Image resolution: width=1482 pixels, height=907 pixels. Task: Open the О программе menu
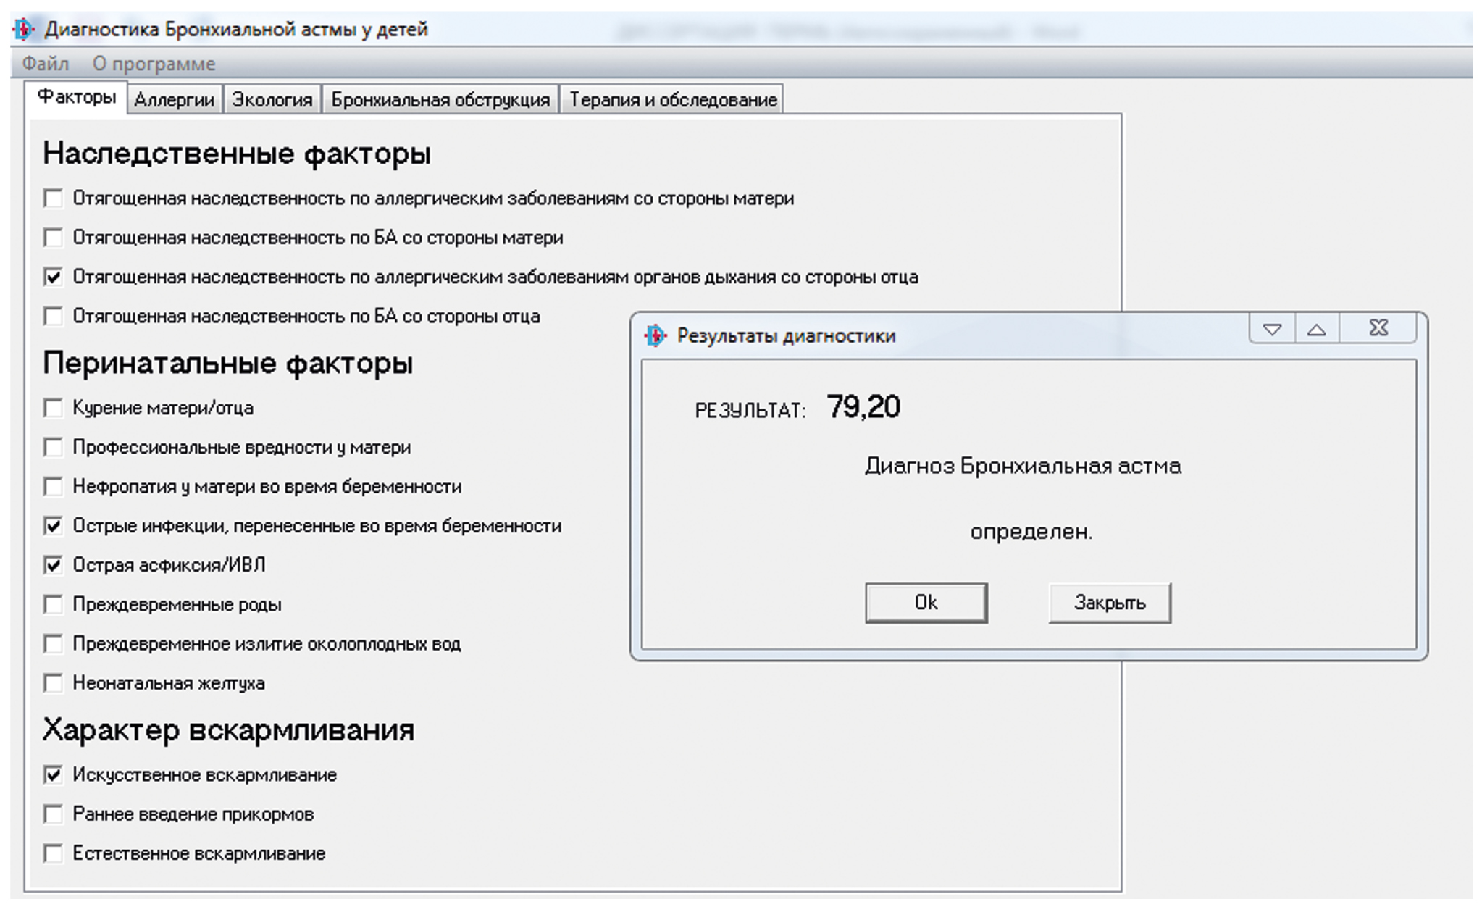154,64
